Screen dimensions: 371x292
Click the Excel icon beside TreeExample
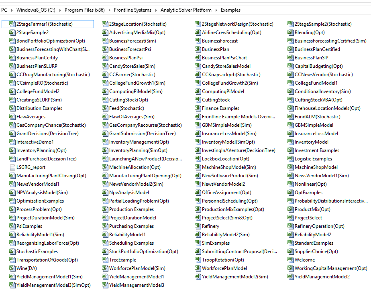click(x=105, y=260)
